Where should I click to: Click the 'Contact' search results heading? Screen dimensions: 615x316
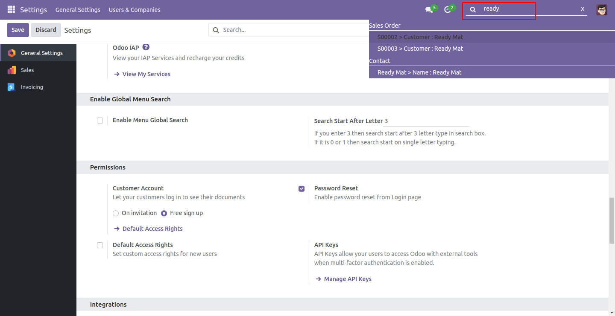(x=380, y=61)
